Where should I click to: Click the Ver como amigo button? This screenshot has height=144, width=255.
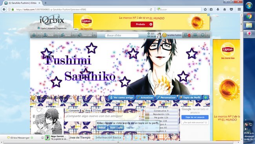click(x=122, y=98)
